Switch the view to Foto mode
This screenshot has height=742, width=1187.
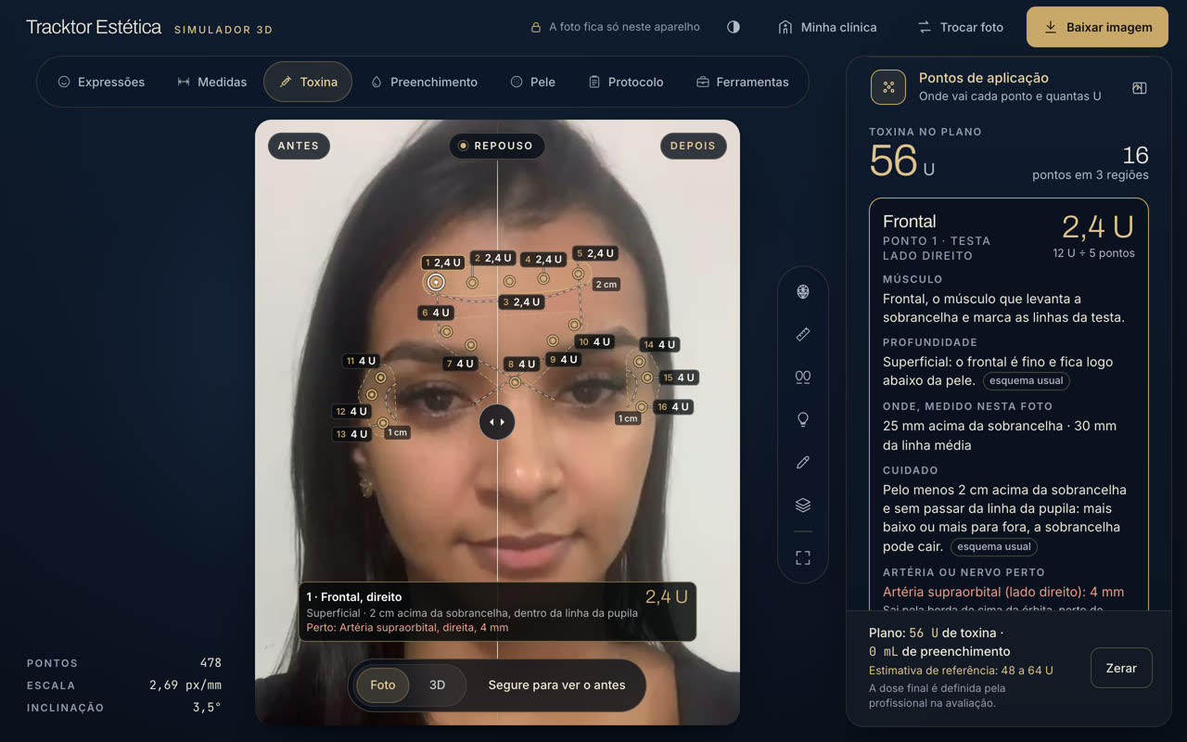pyautogui.click(x=383, y=685)
